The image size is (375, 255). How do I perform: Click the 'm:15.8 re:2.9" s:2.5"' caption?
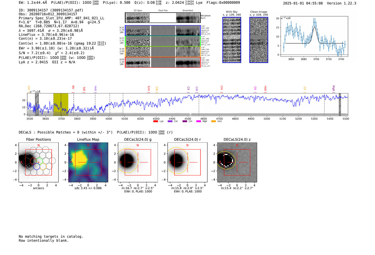click(187, 188)
